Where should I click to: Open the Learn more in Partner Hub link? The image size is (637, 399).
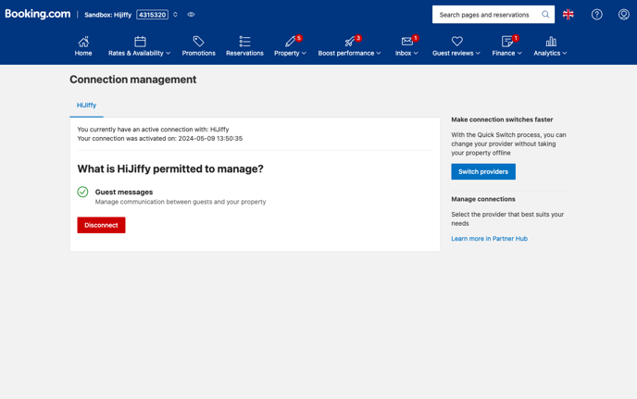(x=489, y=239)
